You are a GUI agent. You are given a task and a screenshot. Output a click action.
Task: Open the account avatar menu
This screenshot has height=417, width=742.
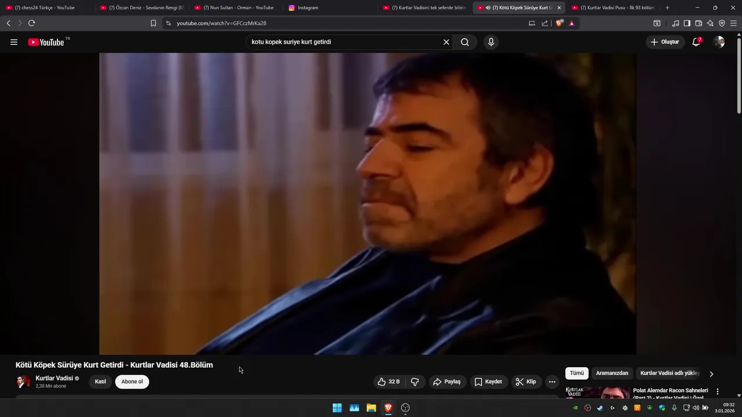point(719,42)
